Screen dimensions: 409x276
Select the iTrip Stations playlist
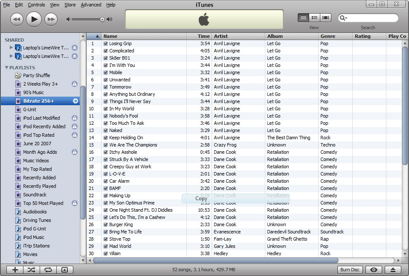(36, 246)
